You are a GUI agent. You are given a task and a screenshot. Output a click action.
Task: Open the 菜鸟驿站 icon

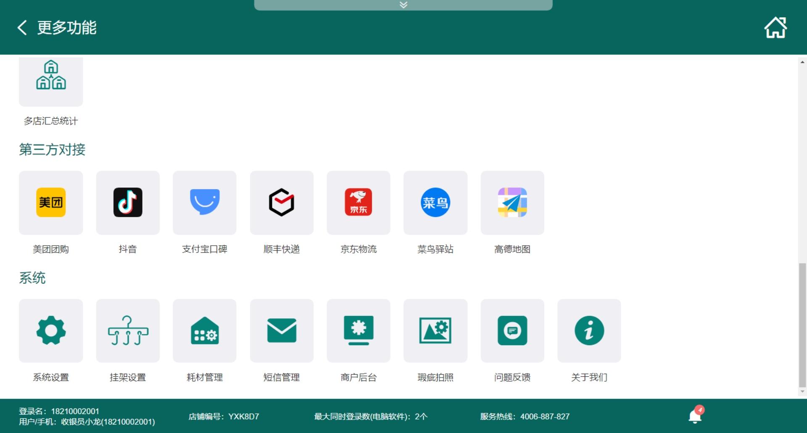[x=435, y=203]
